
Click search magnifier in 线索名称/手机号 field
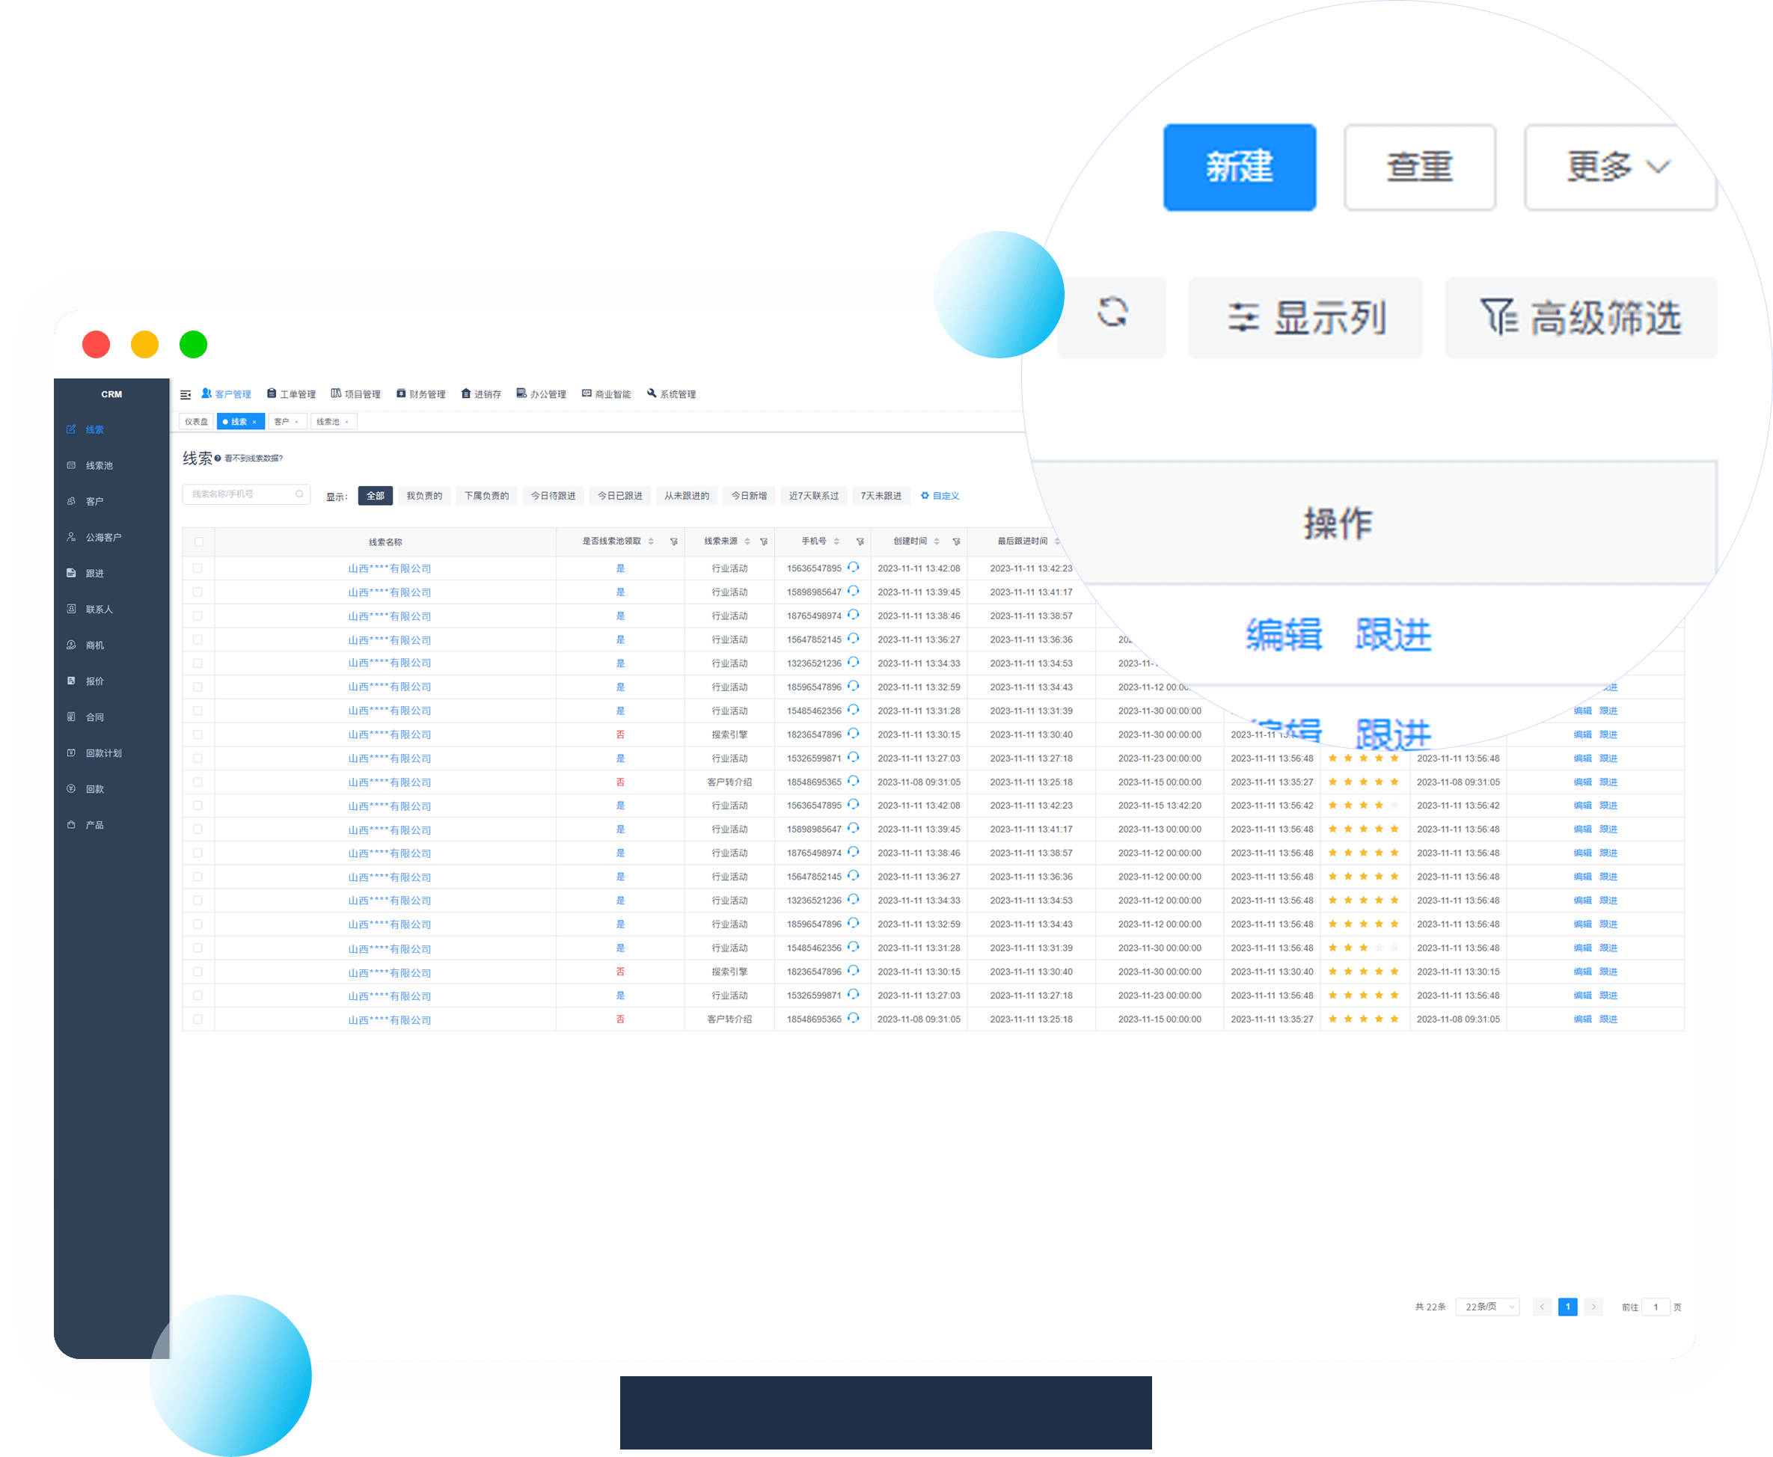click(x=300, y=494)
